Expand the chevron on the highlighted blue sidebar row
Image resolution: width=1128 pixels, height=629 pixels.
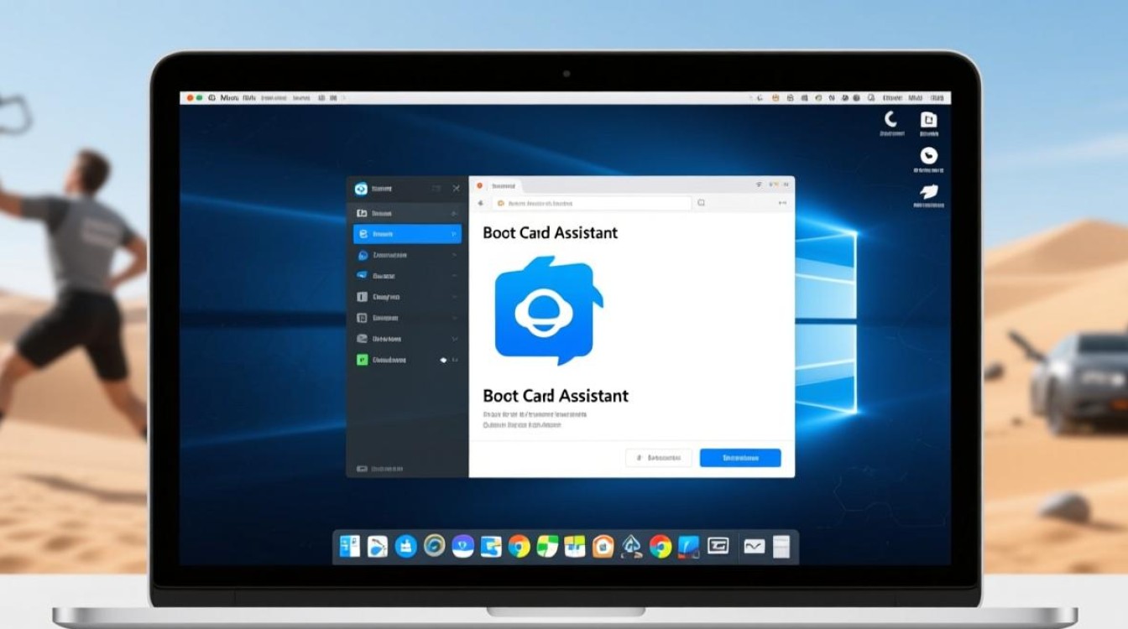point(454,234)
